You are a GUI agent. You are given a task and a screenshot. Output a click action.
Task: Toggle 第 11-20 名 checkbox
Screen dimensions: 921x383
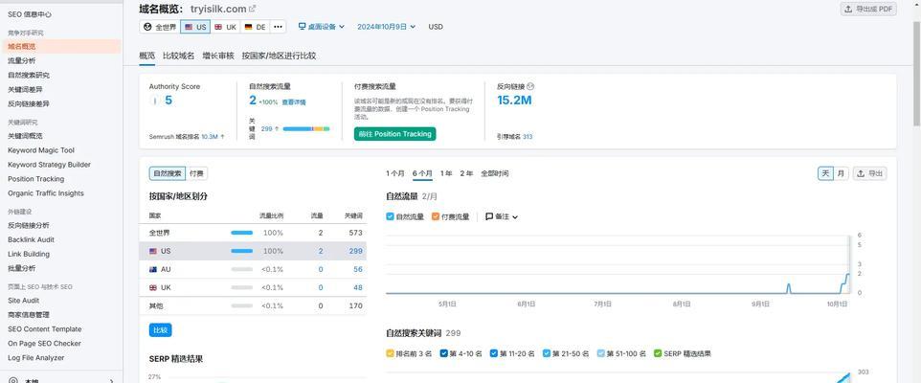493,353
